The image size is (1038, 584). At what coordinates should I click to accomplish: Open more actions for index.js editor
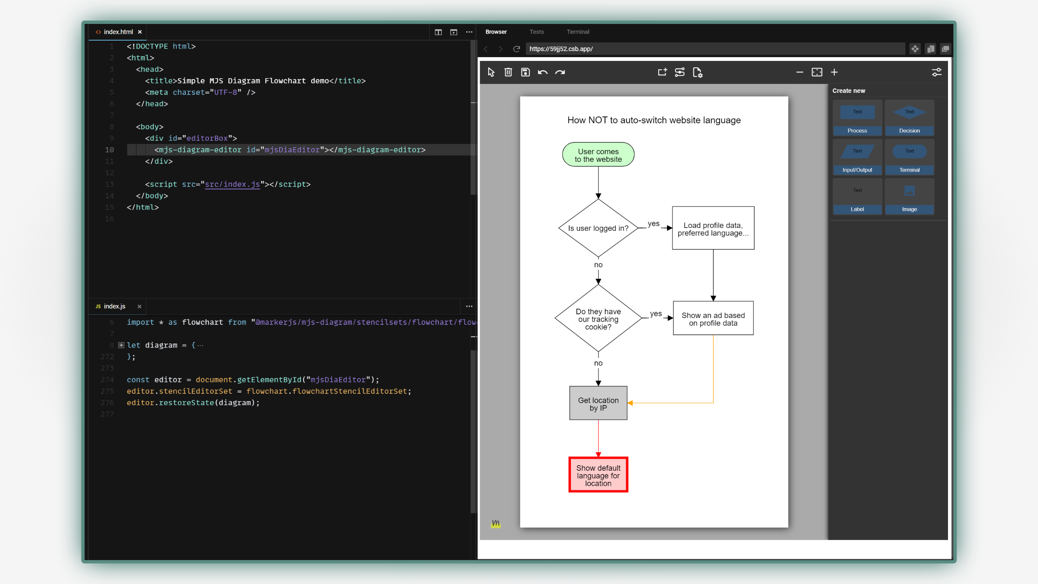point(469,306)
